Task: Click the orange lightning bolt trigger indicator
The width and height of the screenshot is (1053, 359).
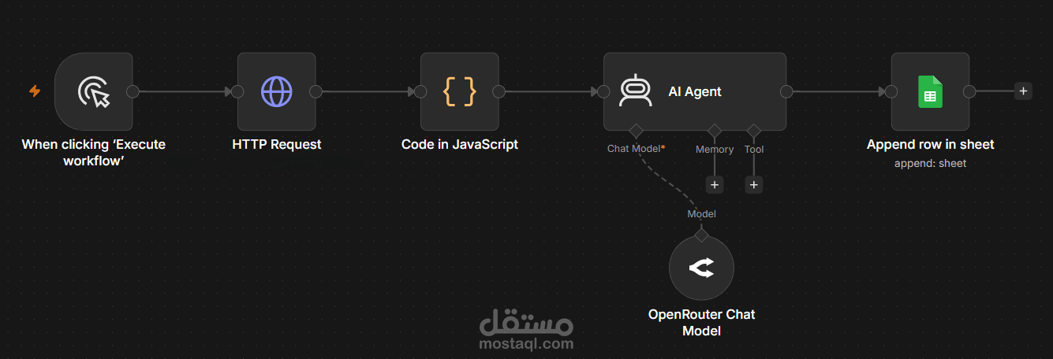Action: coord(35,91)
